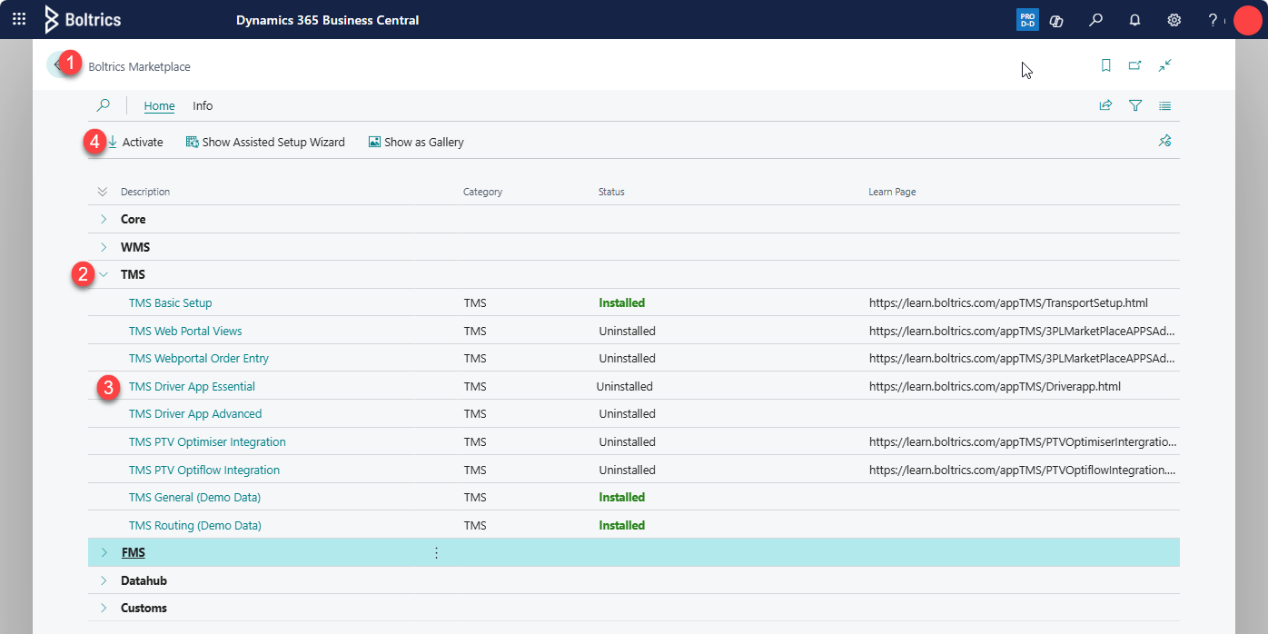Bookmark this page
The height and width of the screenshot is (634, 1268).
tap(1105, 65)
